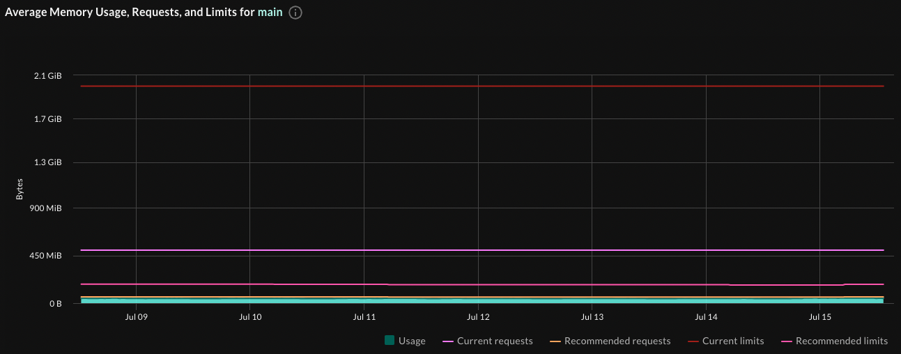
Task: Click the Current requests legend line marker
Action: 448,341
